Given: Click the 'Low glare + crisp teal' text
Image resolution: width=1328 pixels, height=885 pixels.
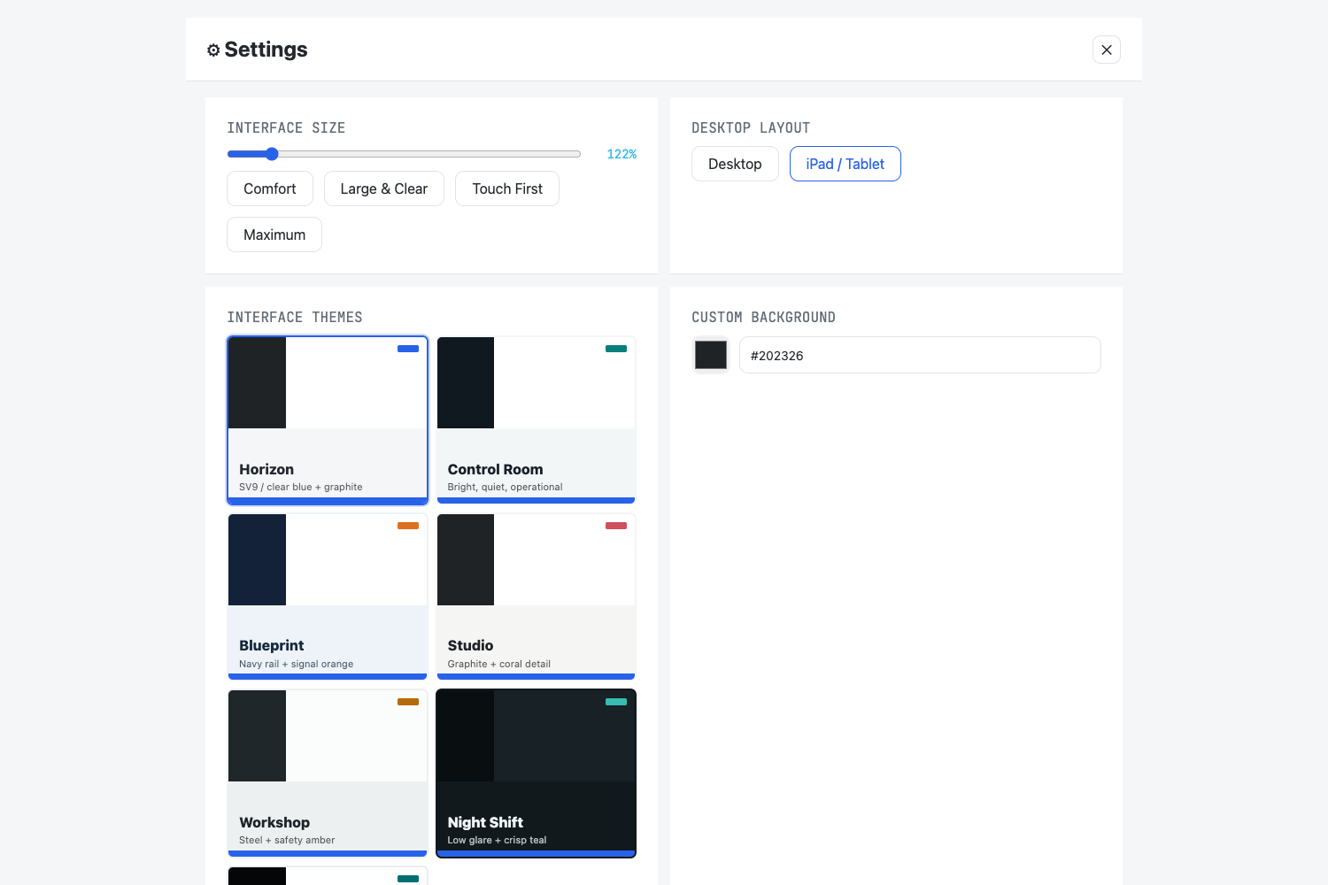Looking at the screenshot, I should pyautogui.click(x=497, y=840).
